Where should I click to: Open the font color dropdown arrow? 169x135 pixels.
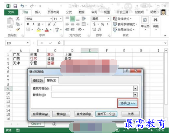[x=51, y=30]
